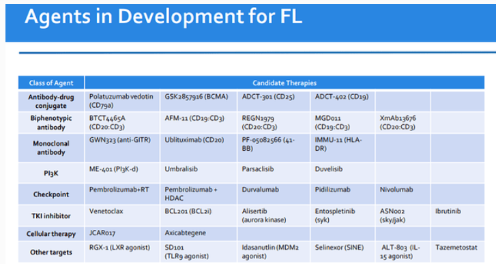
Task: Select the Checkpoint row label
Action: click(51, 194)
